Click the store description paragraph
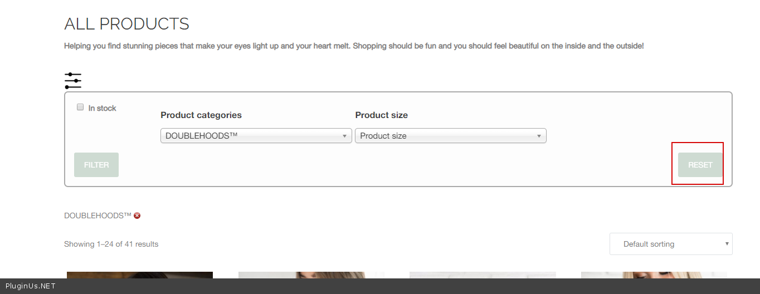The image size is (760, 294). pyautogui.click(x=354, y=46)
